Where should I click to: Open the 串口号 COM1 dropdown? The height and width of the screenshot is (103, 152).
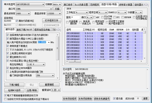(34, 9)
